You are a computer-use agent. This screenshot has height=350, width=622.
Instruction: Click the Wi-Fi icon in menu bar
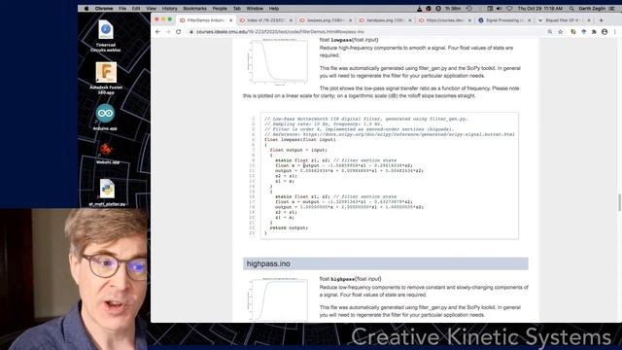click(x=509, y=9)
